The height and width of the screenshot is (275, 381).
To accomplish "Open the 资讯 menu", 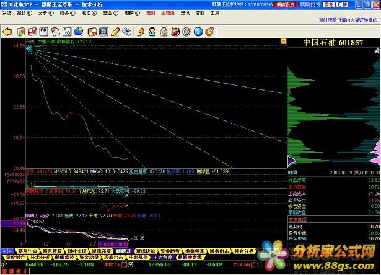I will coord(185,13).
